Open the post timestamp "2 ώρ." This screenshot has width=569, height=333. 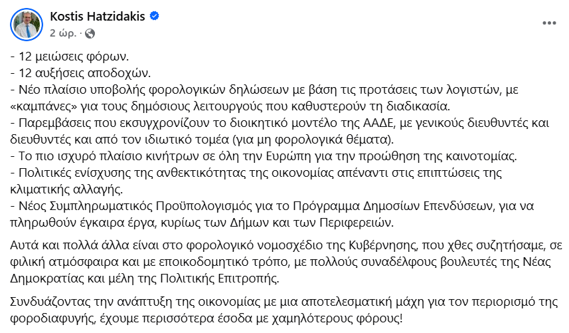[x=62, y=32]
